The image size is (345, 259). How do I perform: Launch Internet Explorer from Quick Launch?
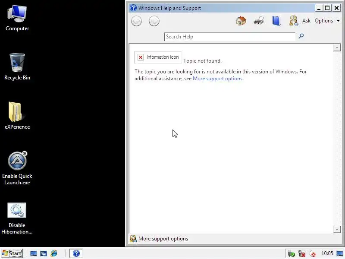coord(54,253)
